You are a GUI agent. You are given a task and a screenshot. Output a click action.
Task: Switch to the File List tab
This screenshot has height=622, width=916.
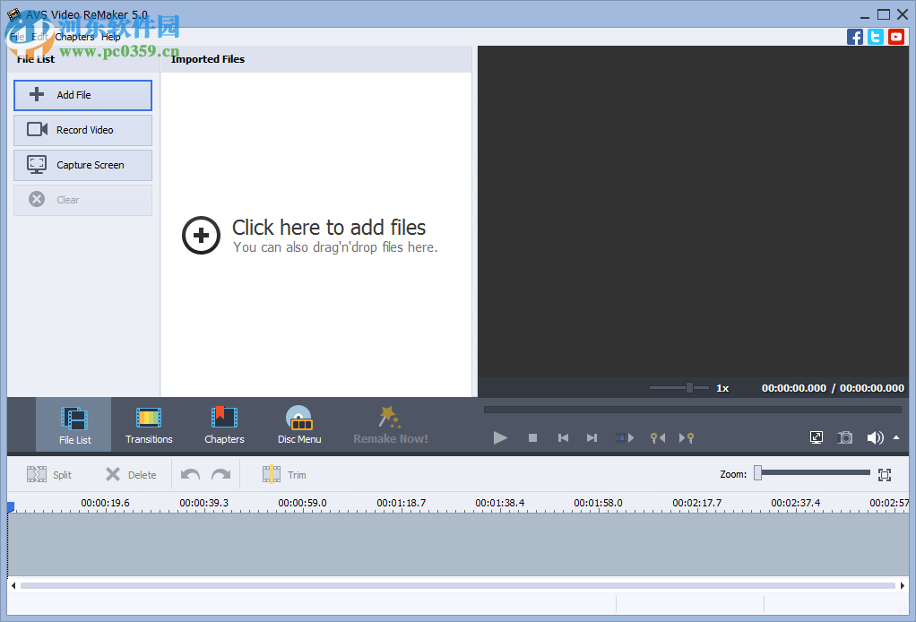point(73,424)
